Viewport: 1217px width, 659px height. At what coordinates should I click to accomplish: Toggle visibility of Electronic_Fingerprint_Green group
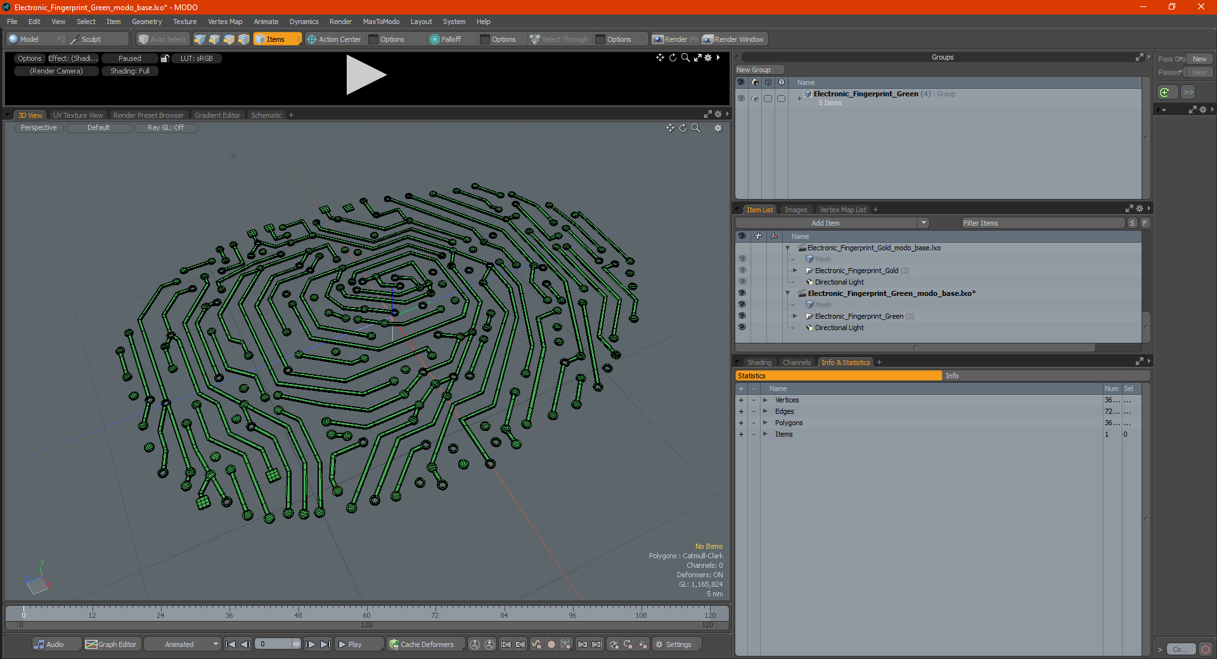[741, 98]
